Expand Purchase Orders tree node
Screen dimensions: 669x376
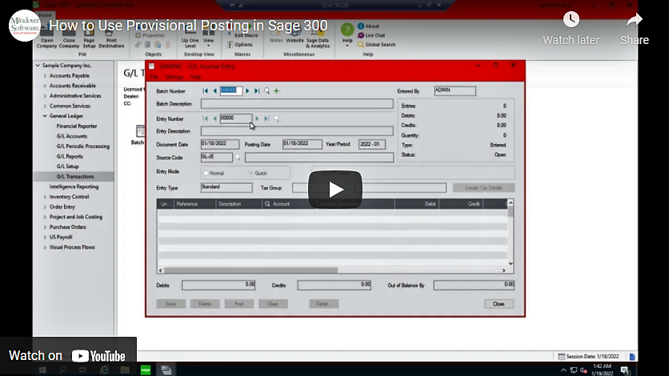(45, 227)
